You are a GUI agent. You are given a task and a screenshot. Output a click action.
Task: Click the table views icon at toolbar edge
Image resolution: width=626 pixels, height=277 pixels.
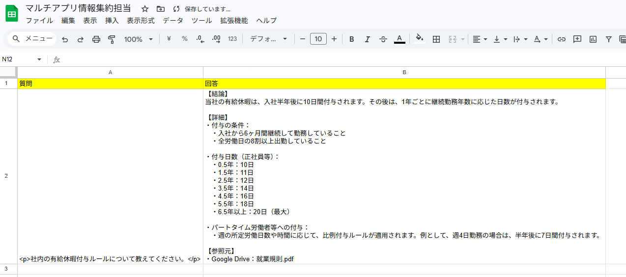[622, 39]
